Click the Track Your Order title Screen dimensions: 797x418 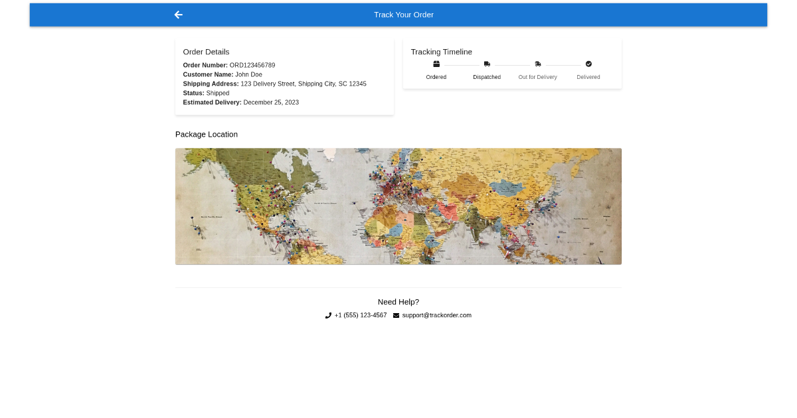tap(404, 15)
